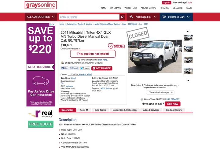
Task: Select the Form 11 tab
Action: click(84, 110)
